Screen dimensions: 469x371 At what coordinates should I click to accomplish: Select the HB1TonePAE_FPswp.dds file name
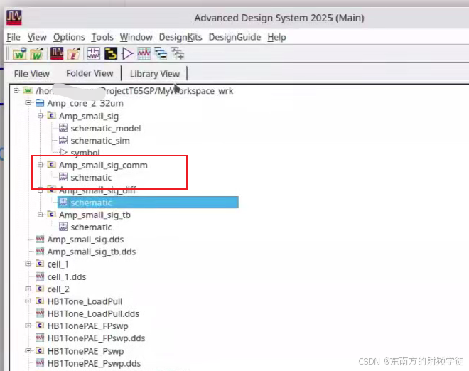tap(97, 338)
